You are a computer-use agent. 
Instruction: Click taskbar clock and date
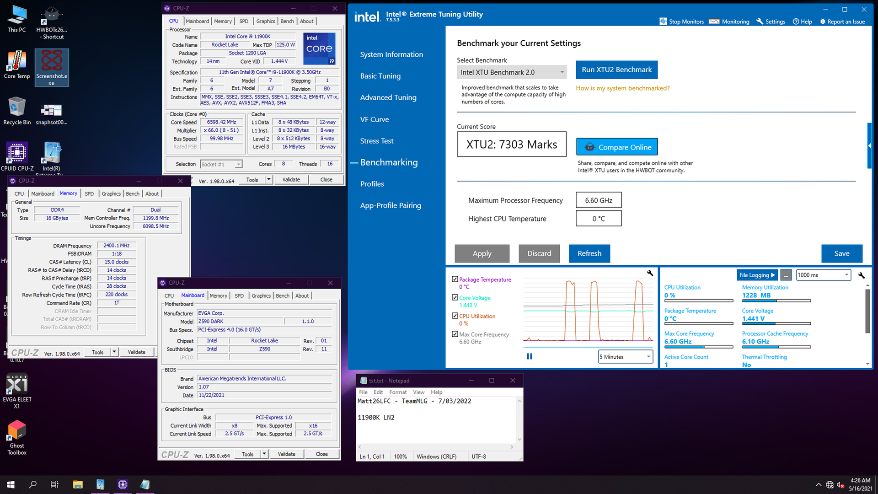[860, 484]
